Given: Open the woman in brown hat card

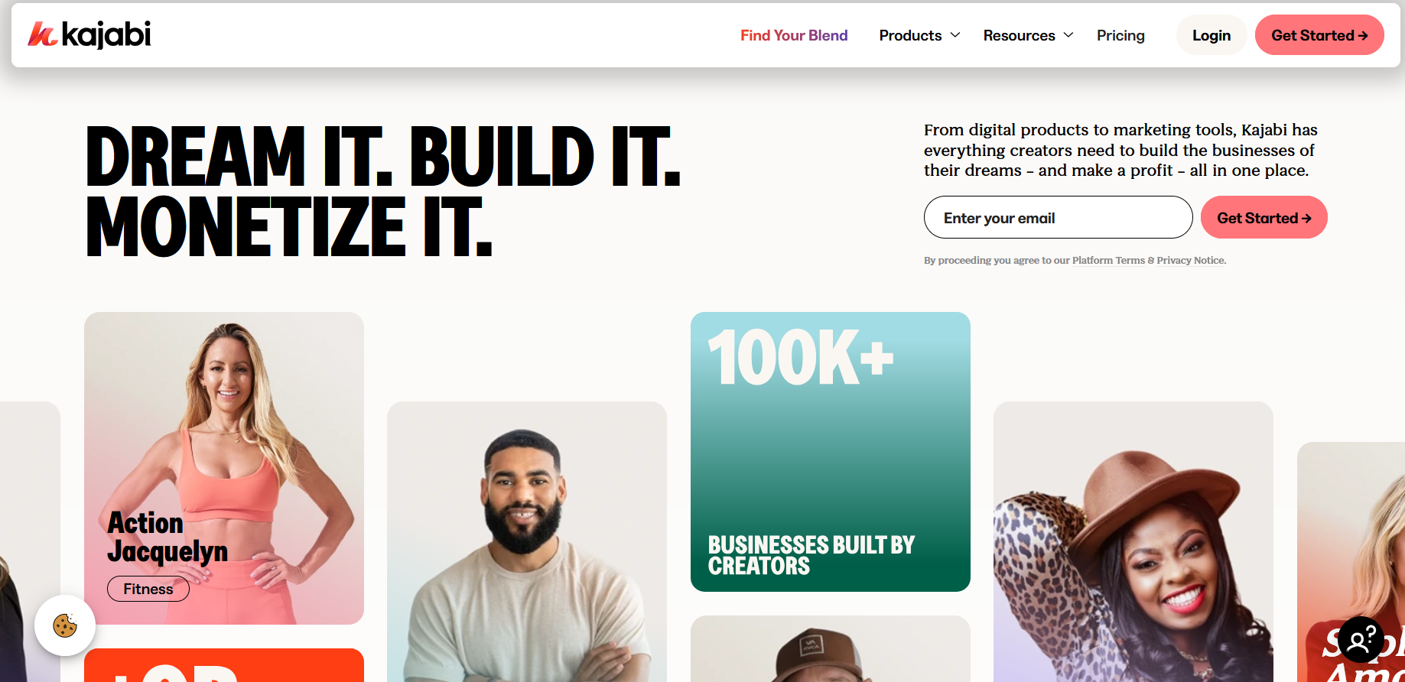Looking at the screenshot, I should [x=1133, y=541].
